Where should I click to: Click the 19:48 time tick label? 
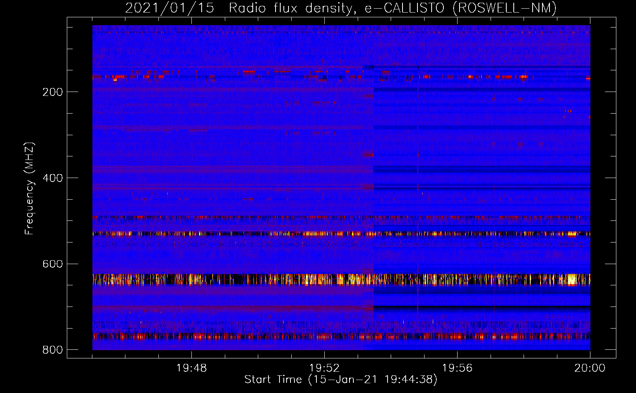[191, 368]
